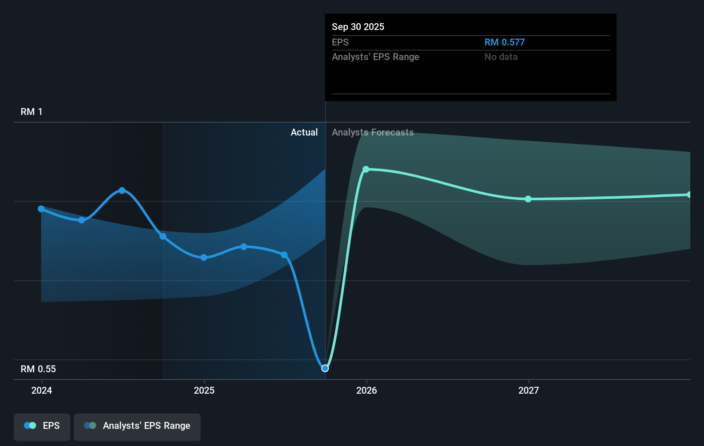Image resolution: width=704 pixels, height=446 pixels.
Task: Click the mid-2025 EPS data point
Action: [x=244, y=247]
